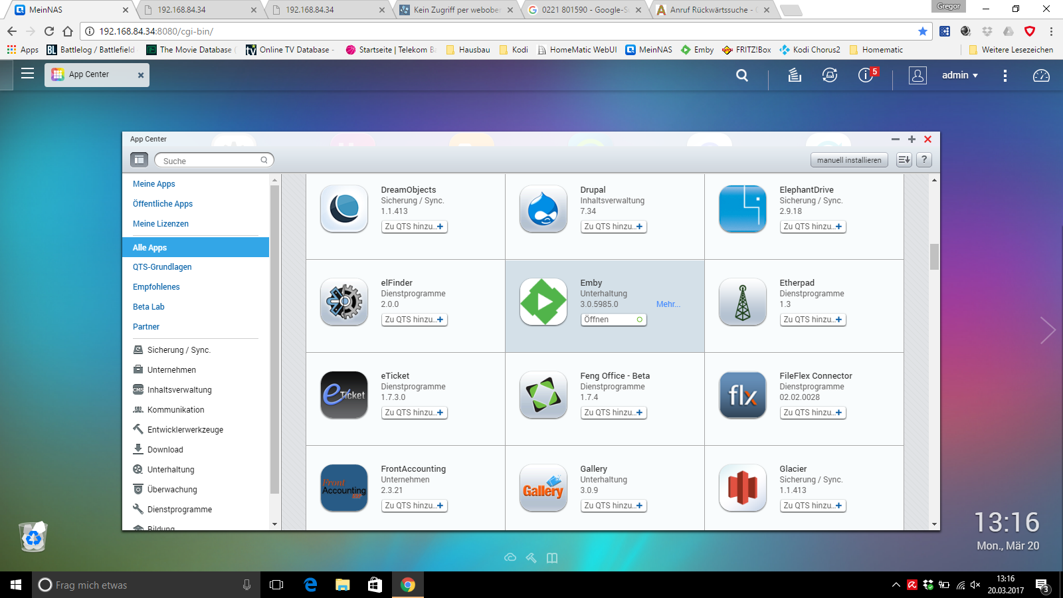
Task: Open background tasks icon in QTS header
Action: [x=795, y=75]
